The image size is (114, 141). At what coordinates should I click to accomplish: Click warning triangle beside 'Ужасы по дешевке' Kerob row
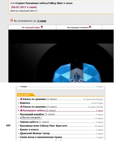pyautogui.click(x=21, y=106)
